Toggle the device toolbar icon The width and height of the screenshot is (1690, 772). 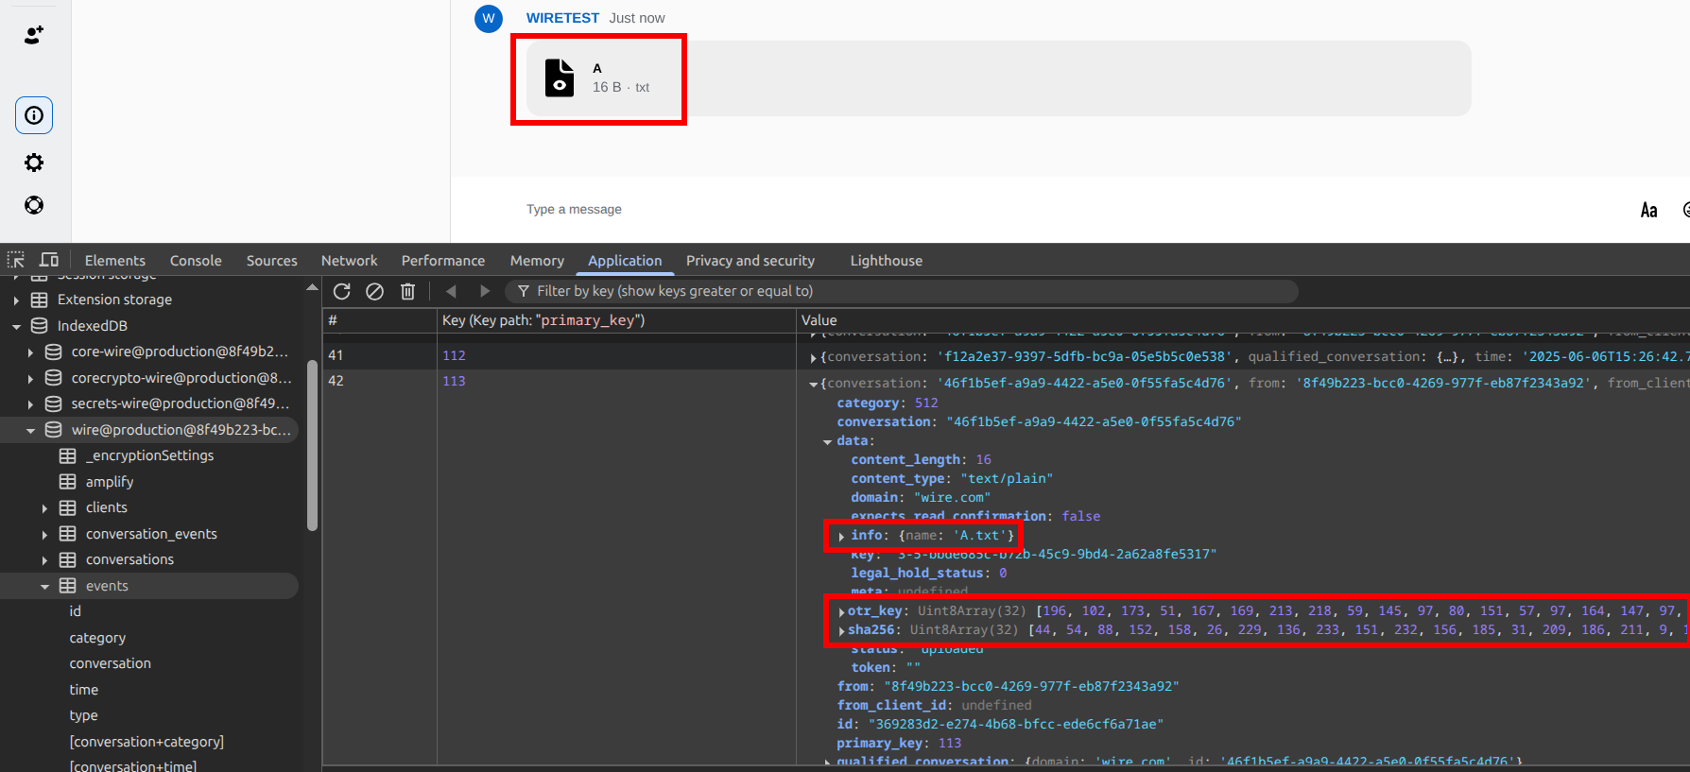[49, 260]
